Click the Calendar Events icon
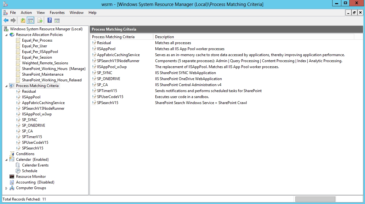The image size is (365, 204). (18, 165)
